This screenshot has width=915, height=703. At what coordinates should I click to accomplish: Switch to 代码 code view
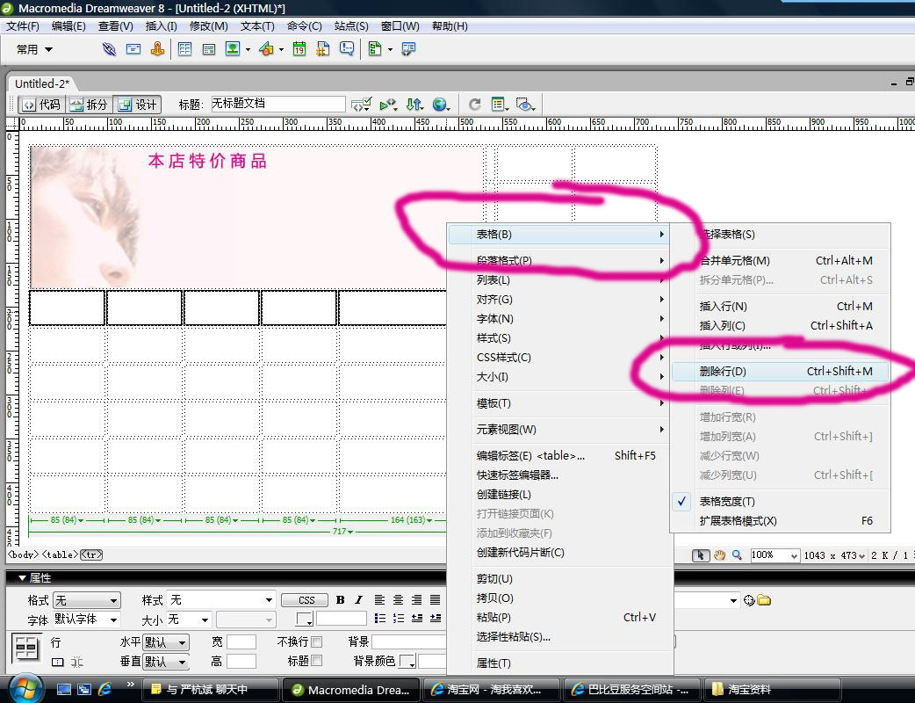42,105
